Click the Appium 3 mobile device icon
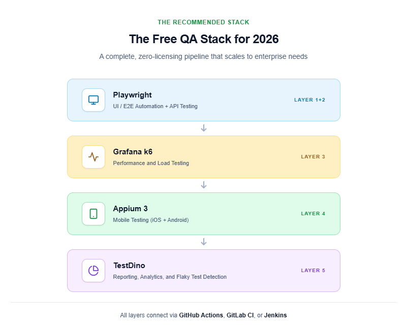The height and width of the screenshot is (328, 406). [93, 214]
